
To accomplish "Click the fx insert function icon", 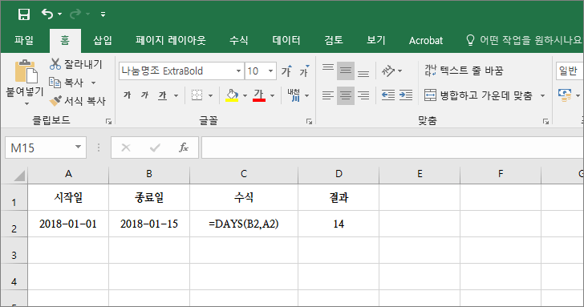I will [184, 147].
